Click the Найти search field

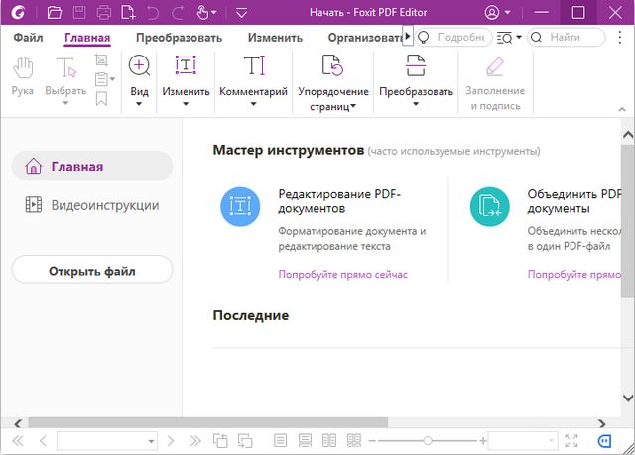click(x=566, y=38)
